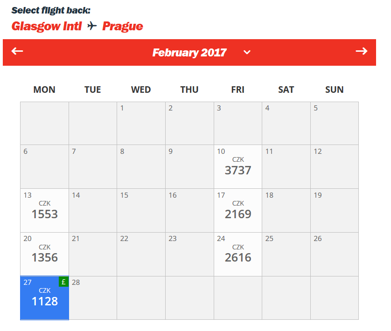Click the green pound currency badge

pos(63,282)
